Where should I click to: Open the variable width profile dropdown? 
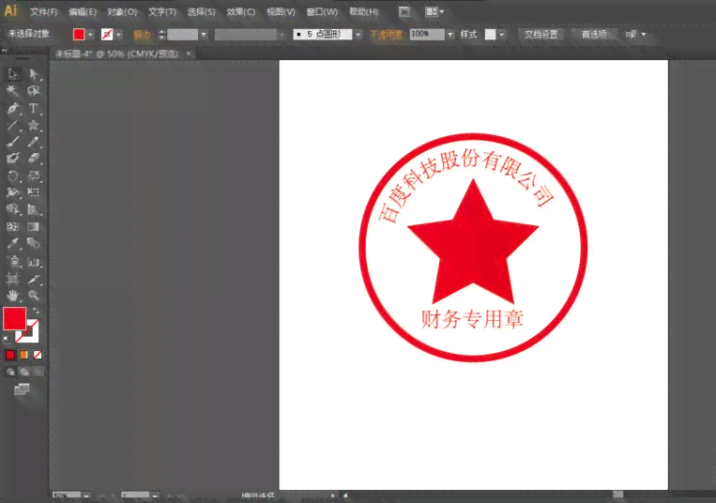(282, 34)
